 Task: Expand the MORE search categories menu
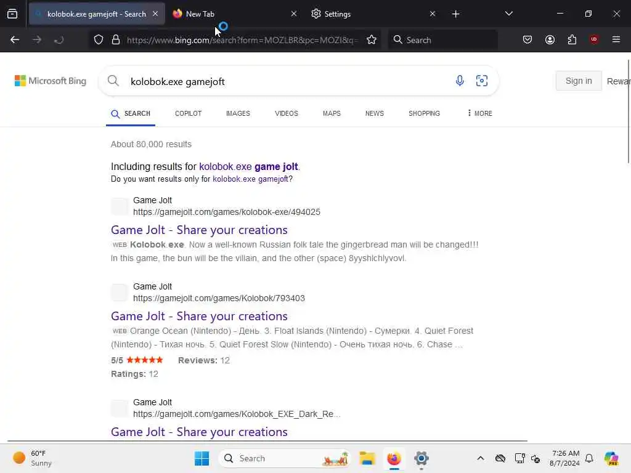pyautogui.click(x=479, y=113)
